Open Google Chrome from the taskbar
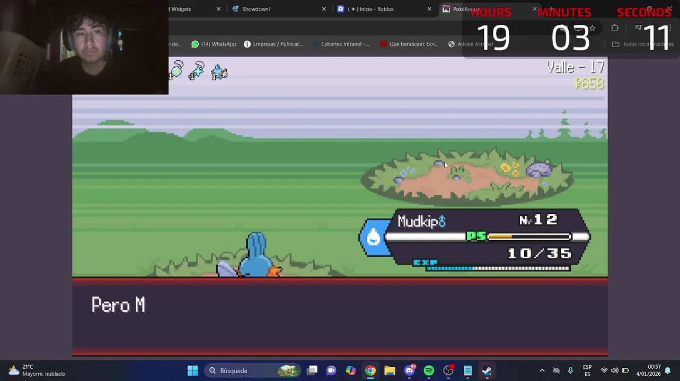 370,370
